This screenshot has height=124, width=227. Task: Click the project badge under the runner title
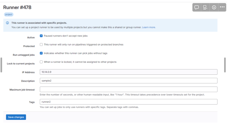pyautogui.click(x=9, y=15)
